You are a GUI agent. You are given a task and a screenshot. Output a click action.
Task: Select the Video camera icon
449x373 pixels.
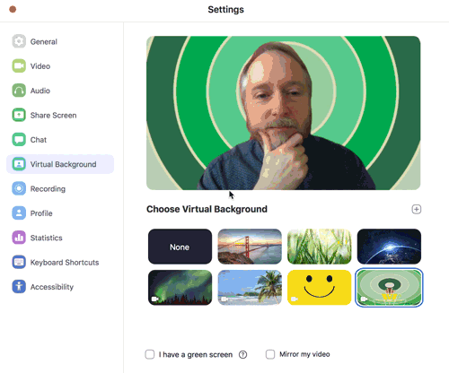point(19,65)
